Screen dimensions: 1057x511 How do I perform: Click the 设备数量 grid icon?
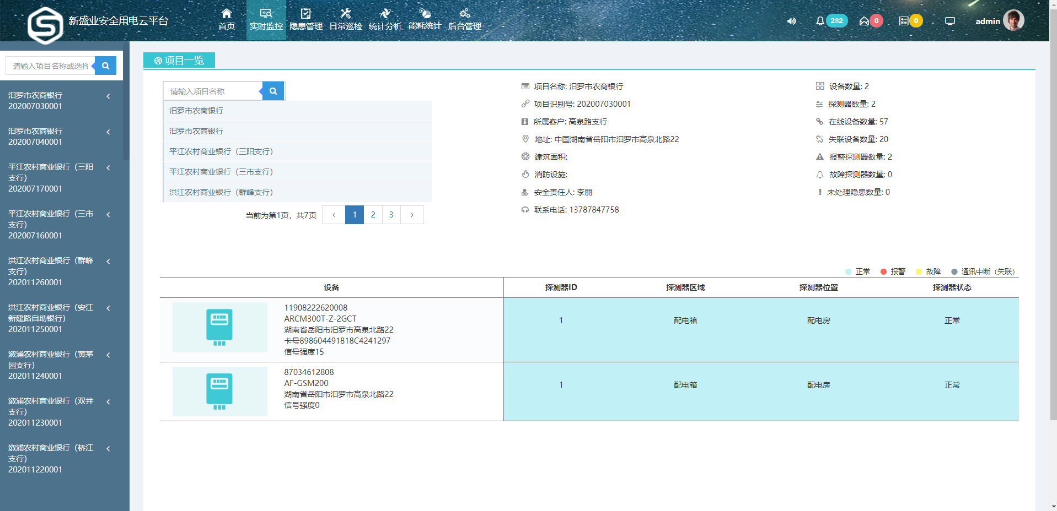tap(820, 86)
